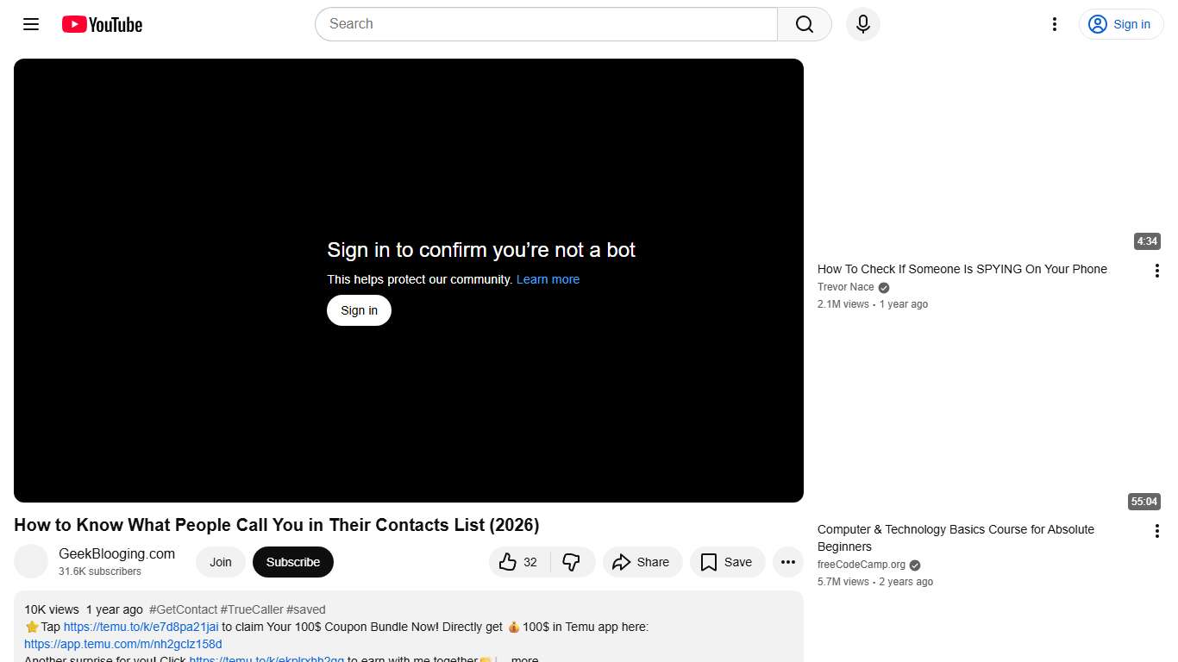Click the search magnifier icon
This screenshot has width=1178, height=662.
803,24
